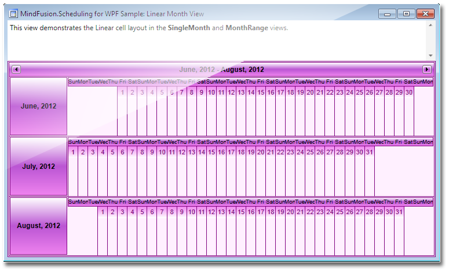Close the MindFusion sample window

[425, 13]
